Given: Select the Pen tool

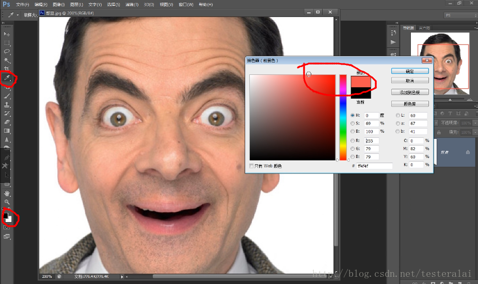Looking at the screenshot, I should tap(7, 157).
